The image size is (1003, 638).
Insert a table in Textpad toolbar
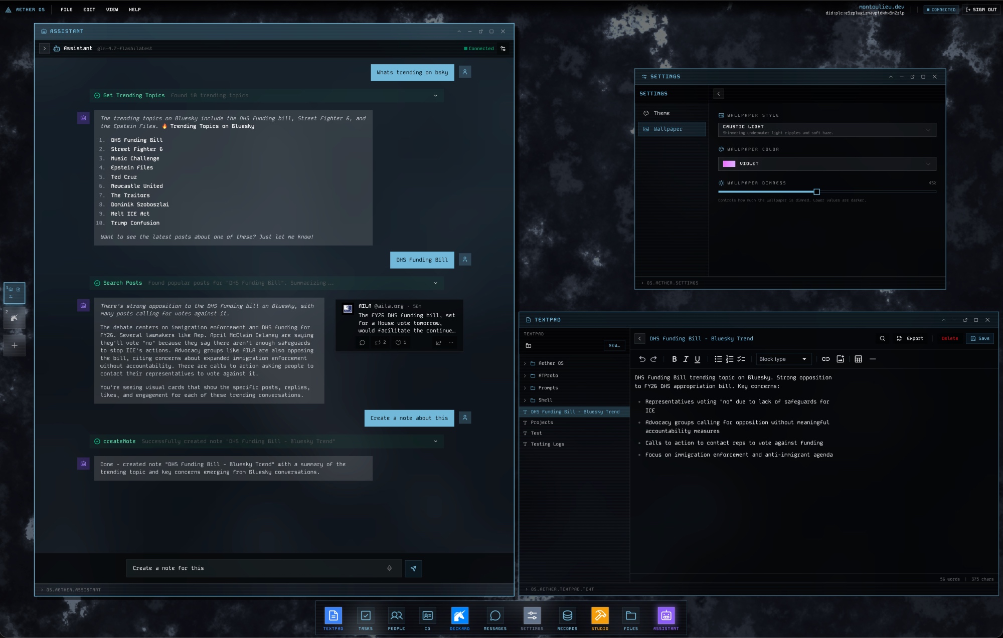click(858, 359)
